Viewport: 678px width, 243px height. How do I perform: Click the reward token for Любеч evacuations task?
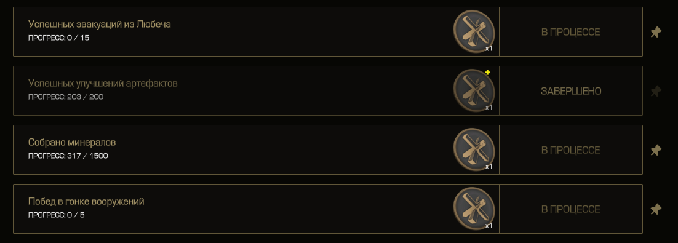[x=474, y=31]
